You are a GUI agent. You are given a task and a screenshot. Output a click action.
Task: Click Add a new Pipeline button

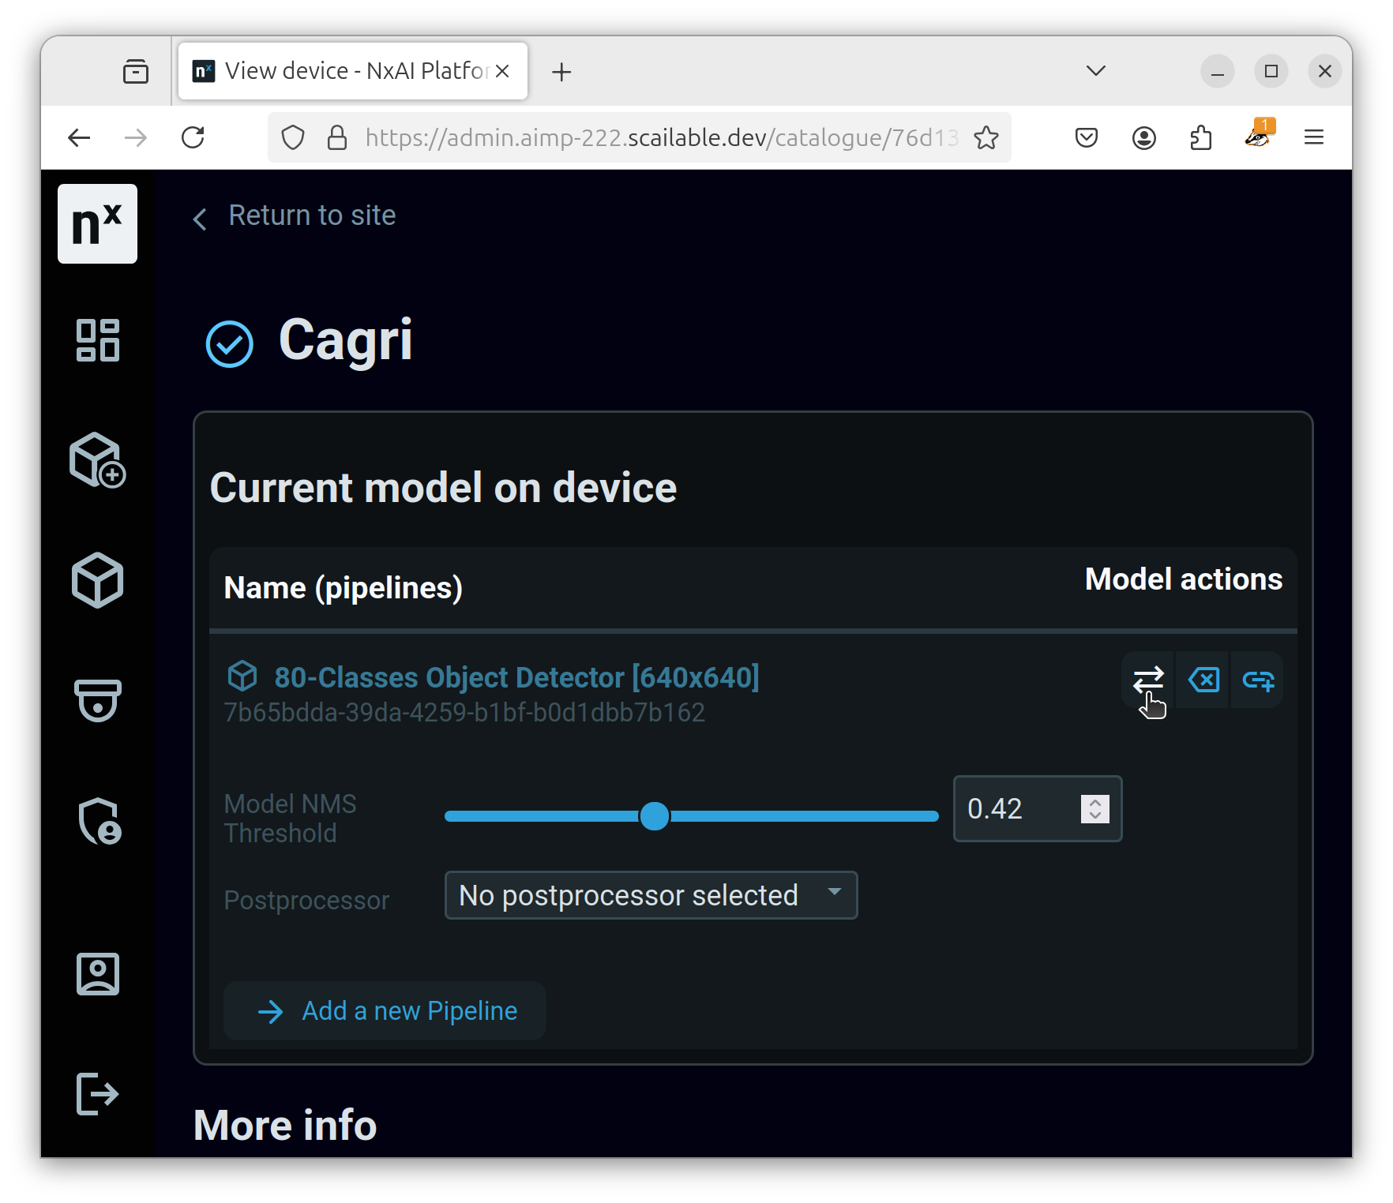tap(385, 1010)
